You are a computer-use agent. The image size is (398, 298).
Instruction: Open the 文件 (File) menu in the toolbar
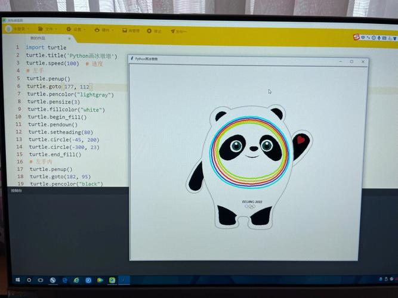47,29
